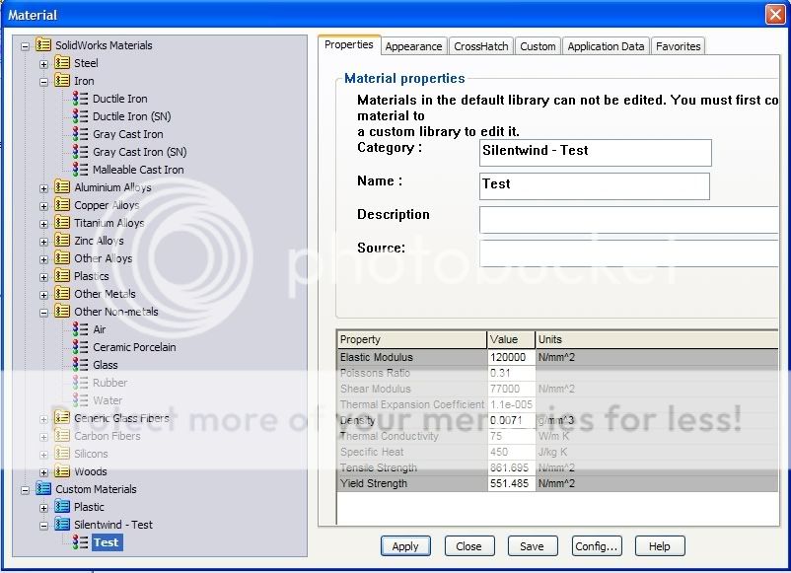This screenshot has width=791, height=573.
Task: Click the Malleable Cast Iron icon
Action: [x=80, y=169]
